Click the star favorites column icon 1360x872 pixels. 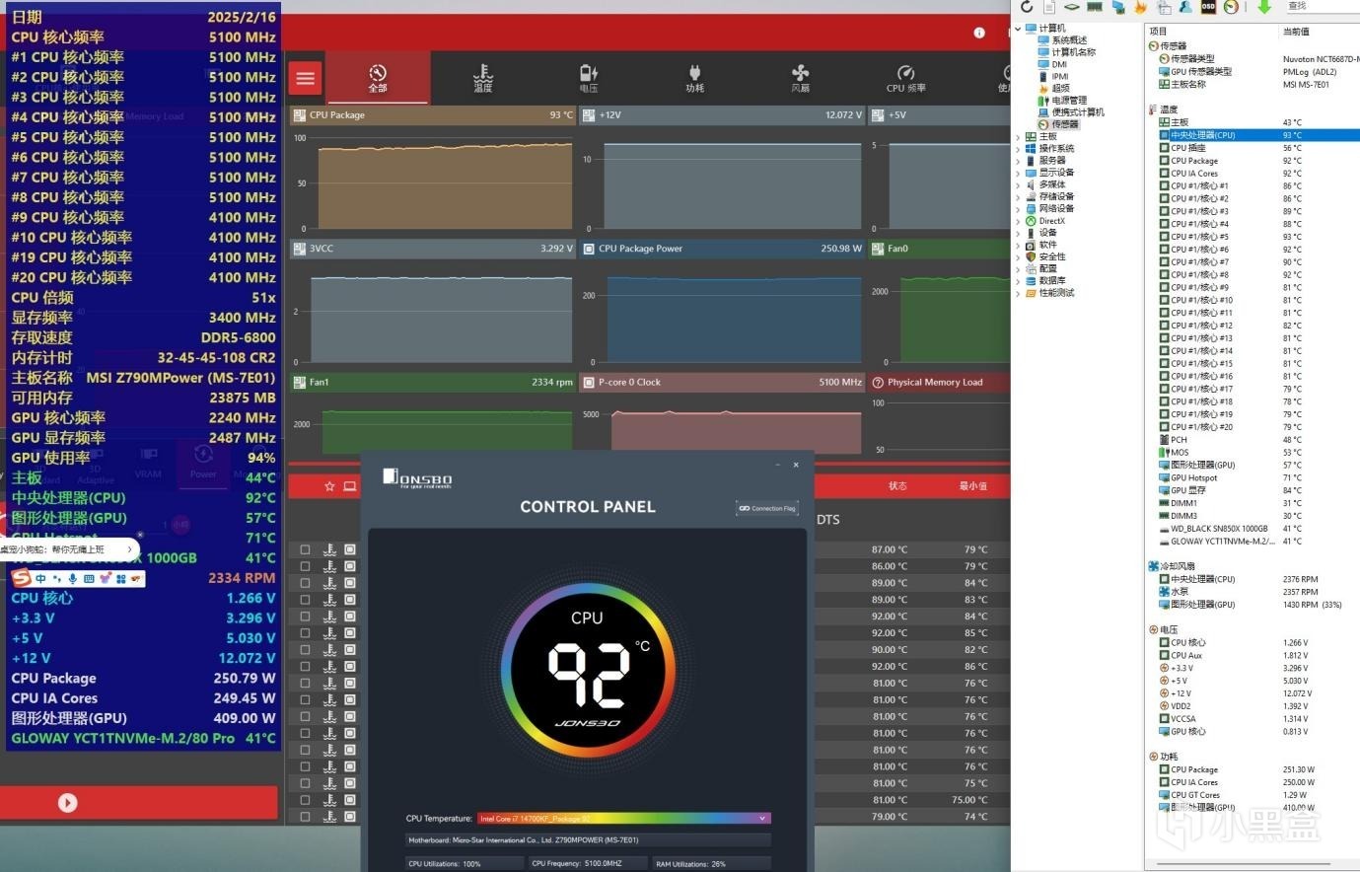click(x=329, y=486)
